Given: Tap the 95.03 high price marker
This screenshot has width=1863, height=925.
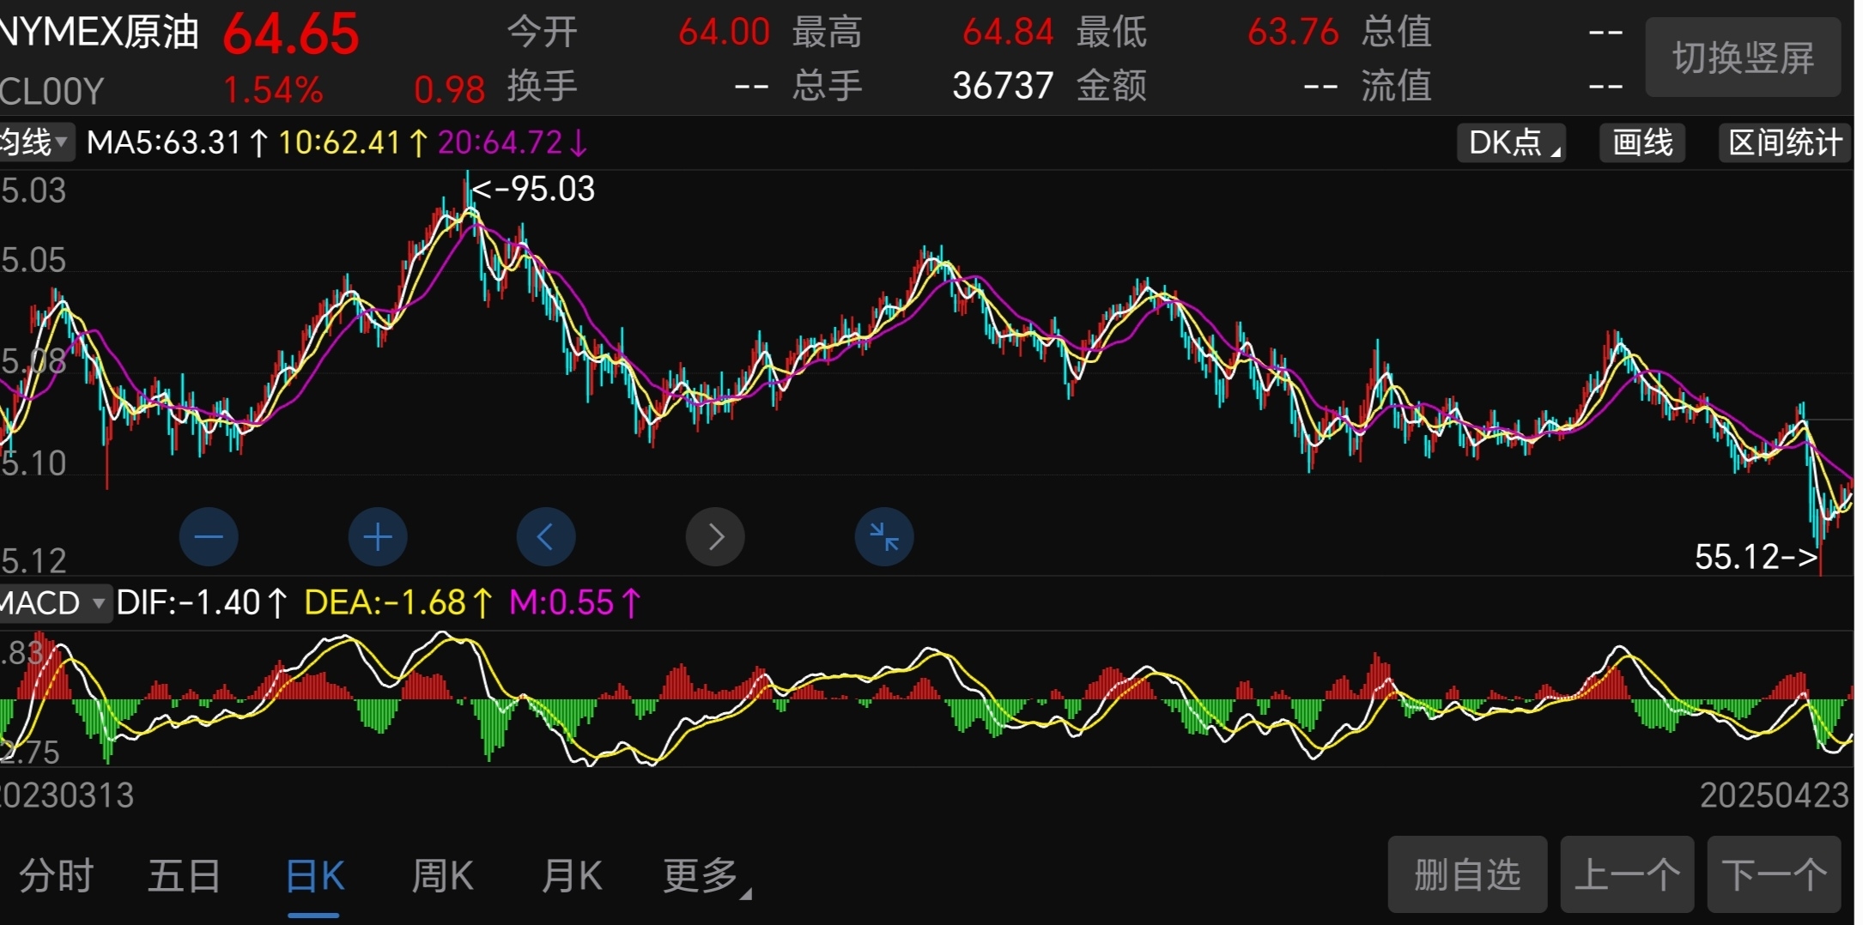Looking at the screenshot, I should pos(534,189).
